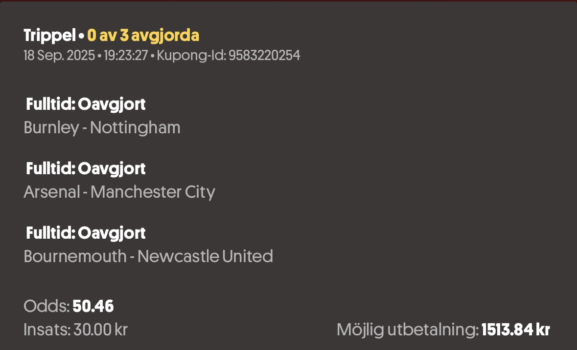Select the Manchester City team name
Screen dimensions: 577x350
point(153,192)
